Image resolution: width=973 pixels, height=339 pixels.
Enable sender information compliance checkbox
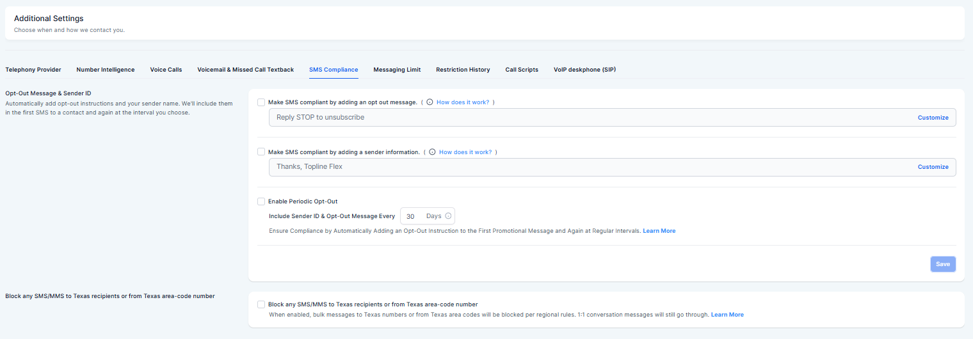(261, 152)
